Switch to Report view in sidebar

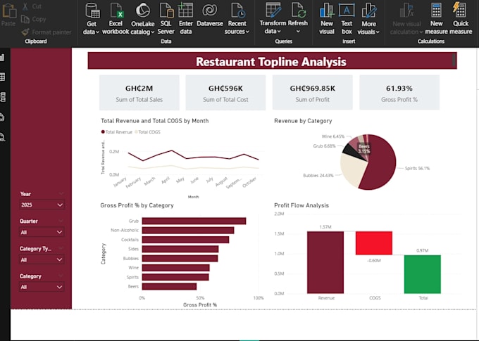point(2,57)
